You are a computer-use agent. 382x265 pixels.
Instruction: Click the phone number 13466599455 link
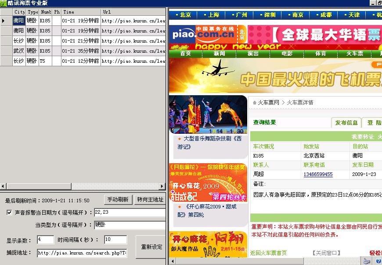(x=318, y=174)
